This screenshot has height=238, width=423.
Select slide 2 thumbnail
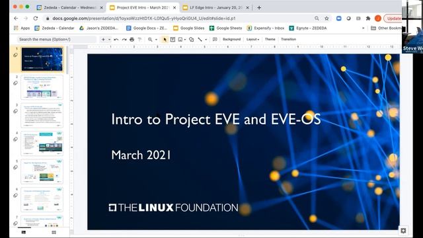pos(42,87)
